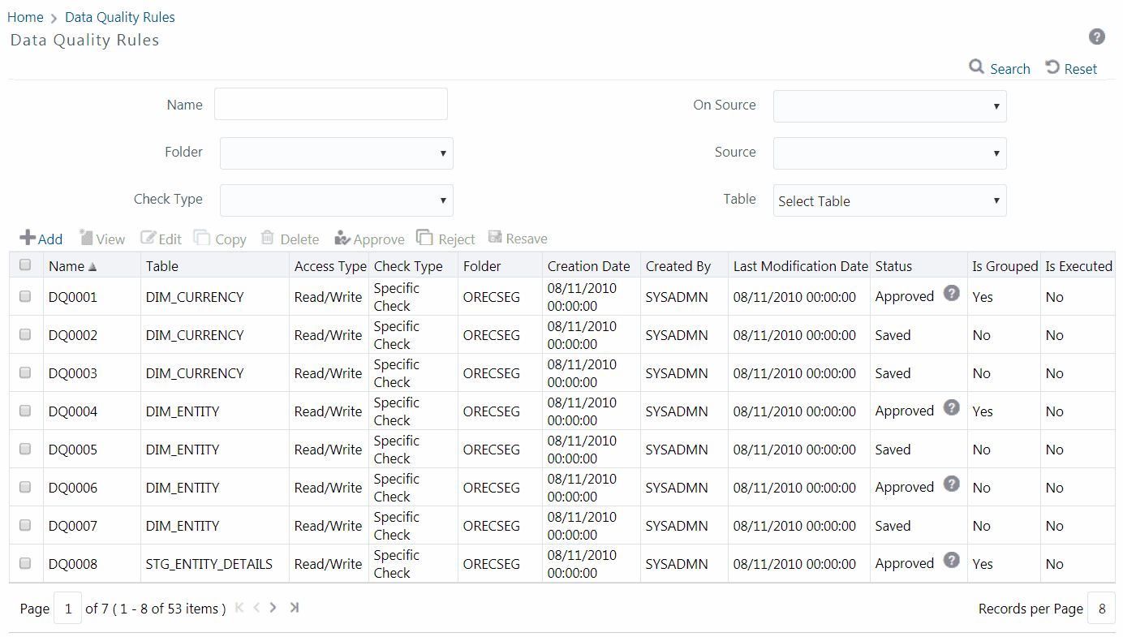Open the help icon near the page title
This screenshot has width=1123, height=637.
pyautogui.click(x=1097, y=37)
